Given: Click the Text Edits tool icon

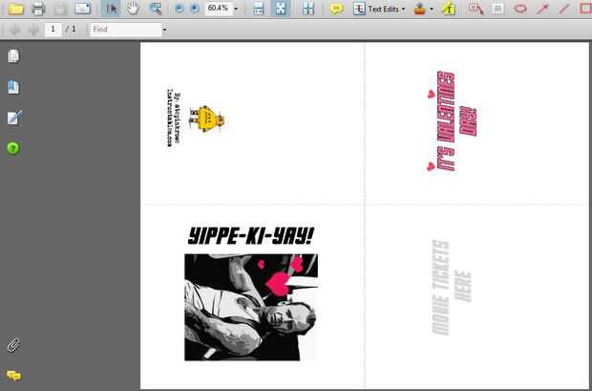Looking at the screenshot, I should coord(359,8).
